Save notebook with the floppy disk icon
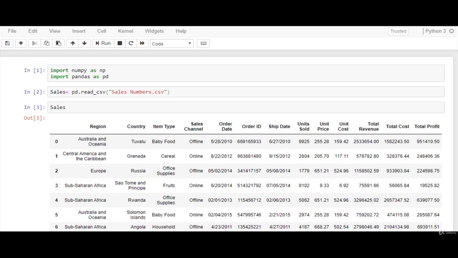This screenshot has width=458, height=258. [x=7, y=43]
